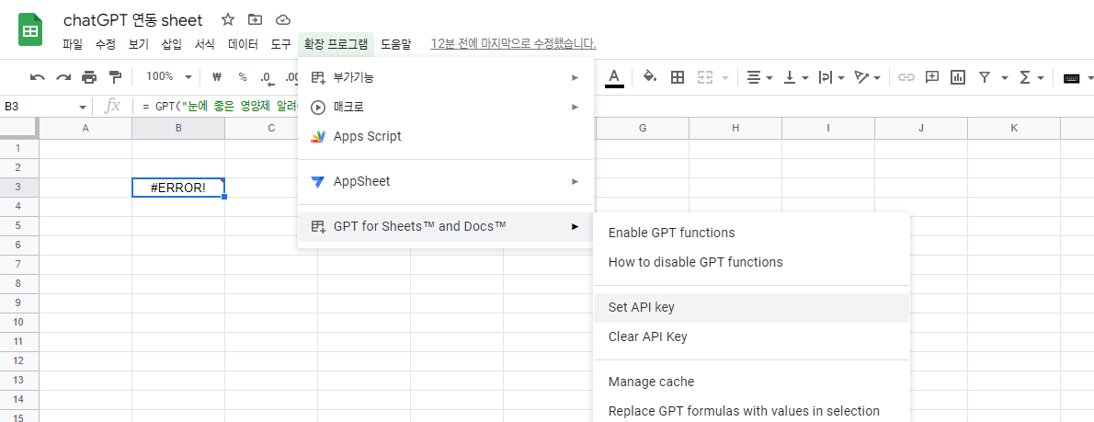
Task: Click the select-all corner box
Action: (x=18, y=128)
